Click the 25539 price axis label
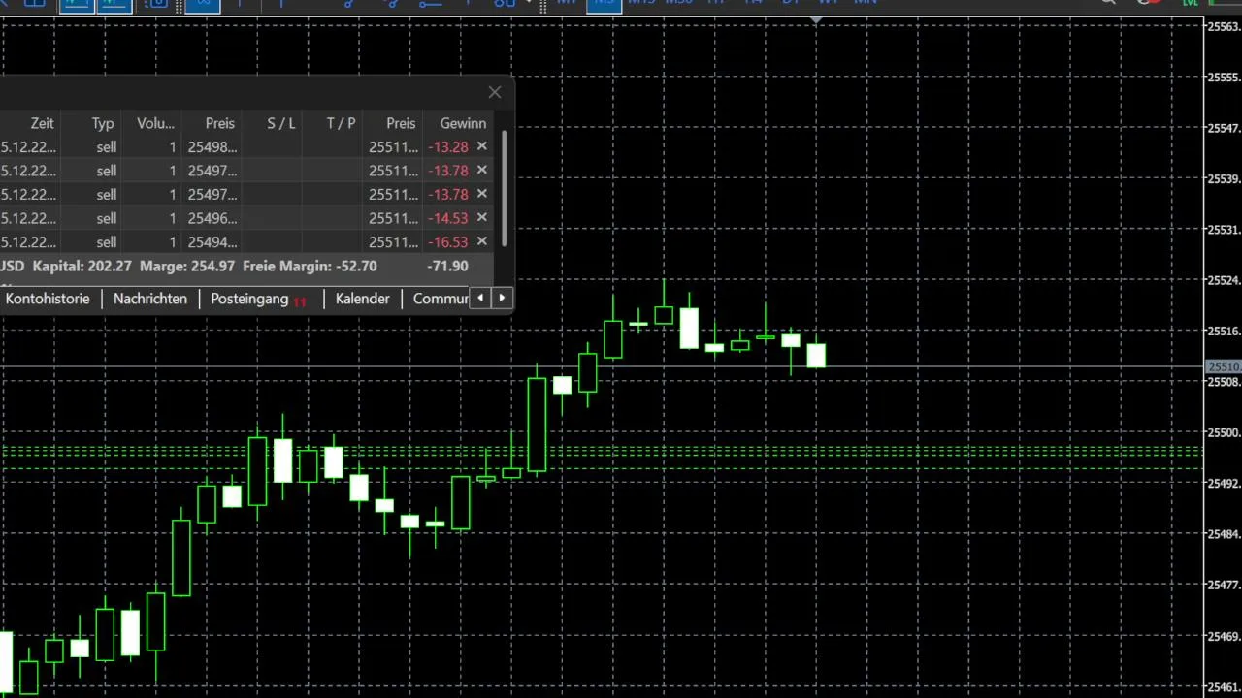 1223,178
